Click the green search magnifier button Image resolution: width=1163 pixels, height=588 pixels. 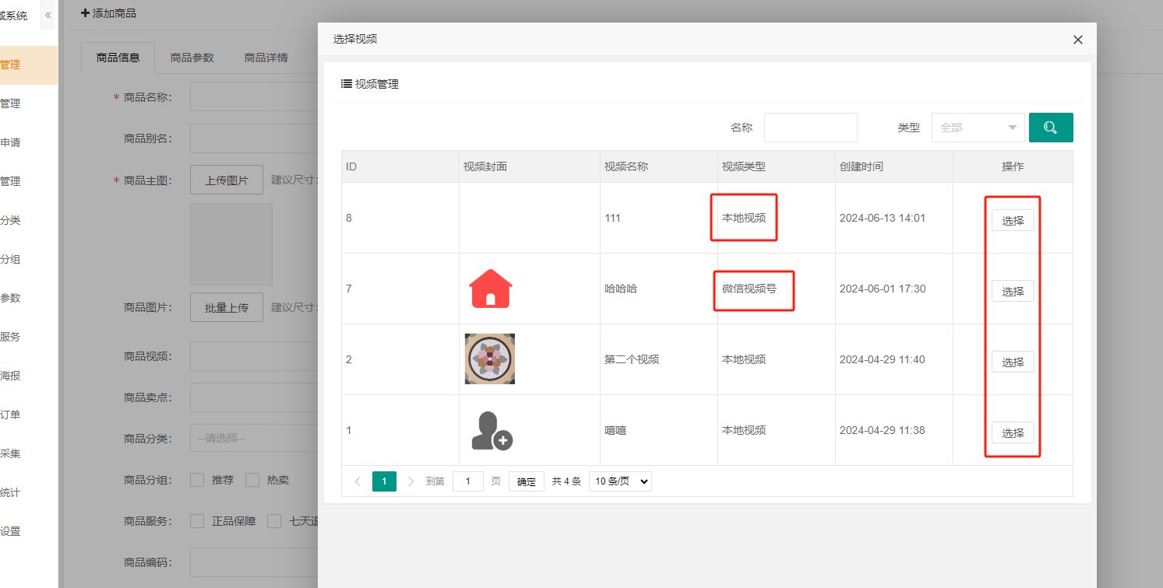click(x=1050, y=128)
